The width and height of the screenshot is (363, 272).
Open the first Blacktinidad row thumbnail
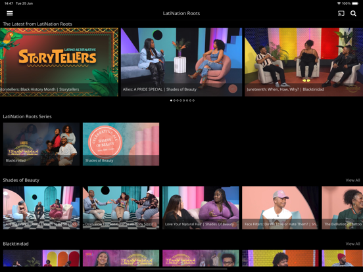(x=41, y=258)
